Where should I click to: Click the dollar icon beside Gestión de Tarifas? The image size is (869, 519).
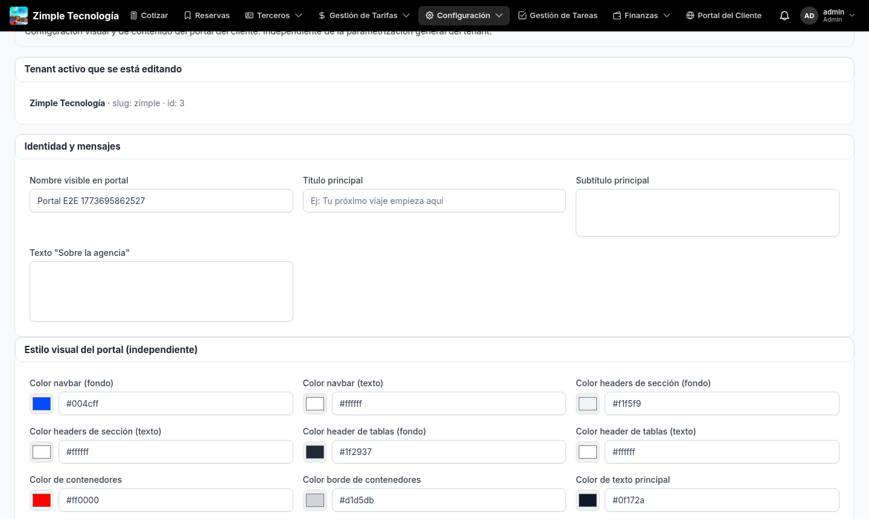pyautogui.click(x=322, y=15)
